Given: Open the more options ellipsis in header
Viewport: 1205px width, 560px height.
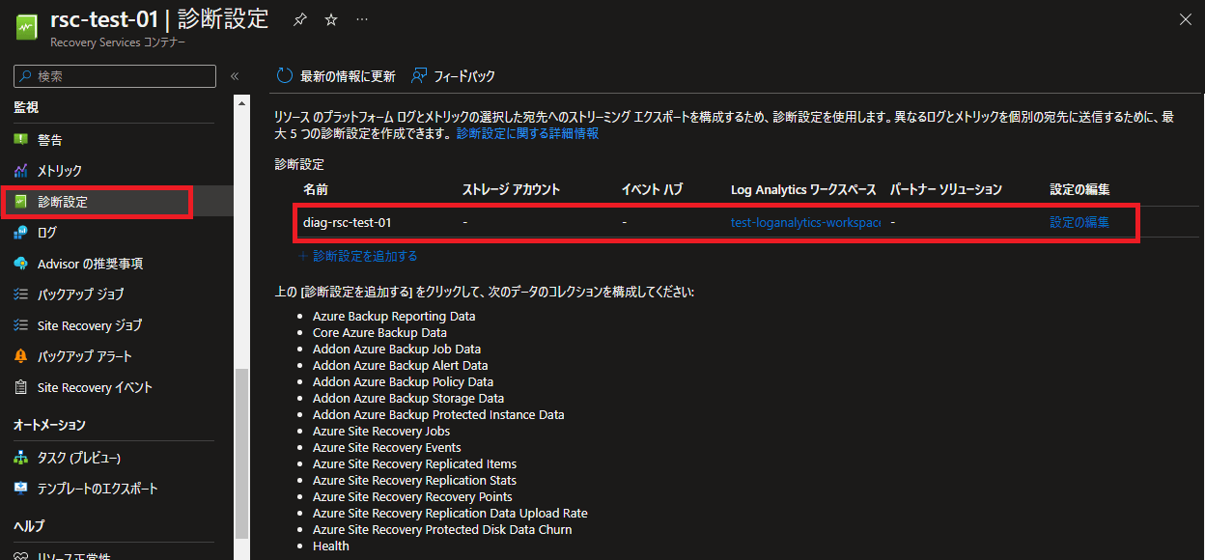Looking at the screenshot, I should point(361,20).
